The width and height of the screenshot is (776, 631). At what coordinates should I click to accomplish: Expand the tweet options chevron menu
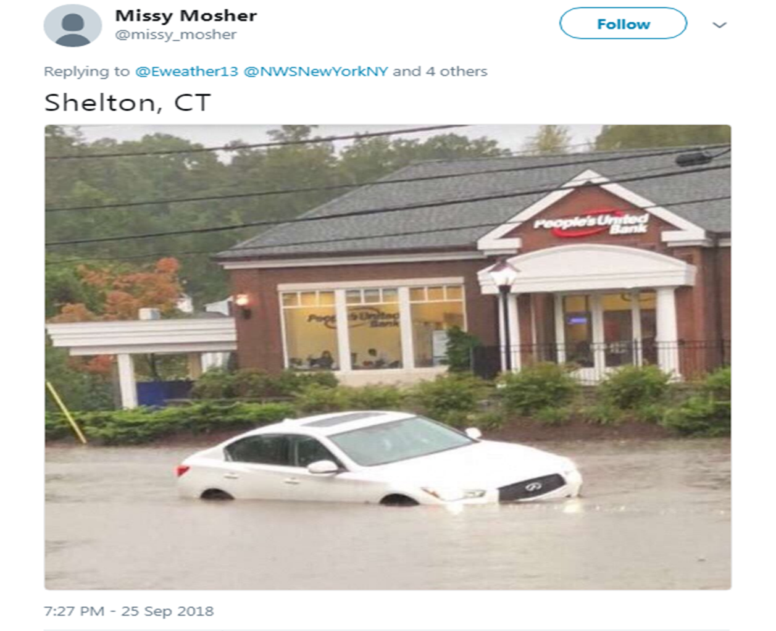pyautogui.click(x=719, y=25)
